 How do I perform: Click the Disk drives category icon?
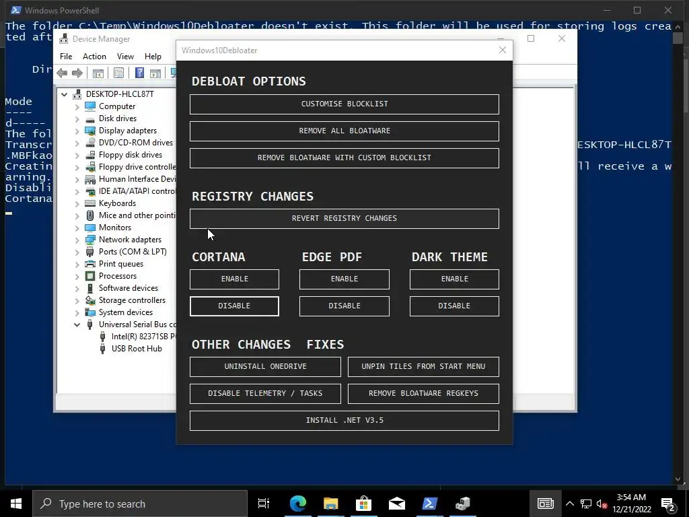click(90, 118)
